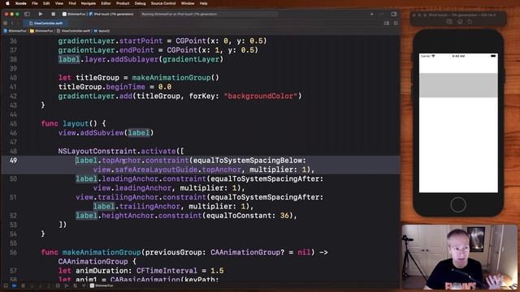Click 'addSublayer' on line 38

[134, 59]
